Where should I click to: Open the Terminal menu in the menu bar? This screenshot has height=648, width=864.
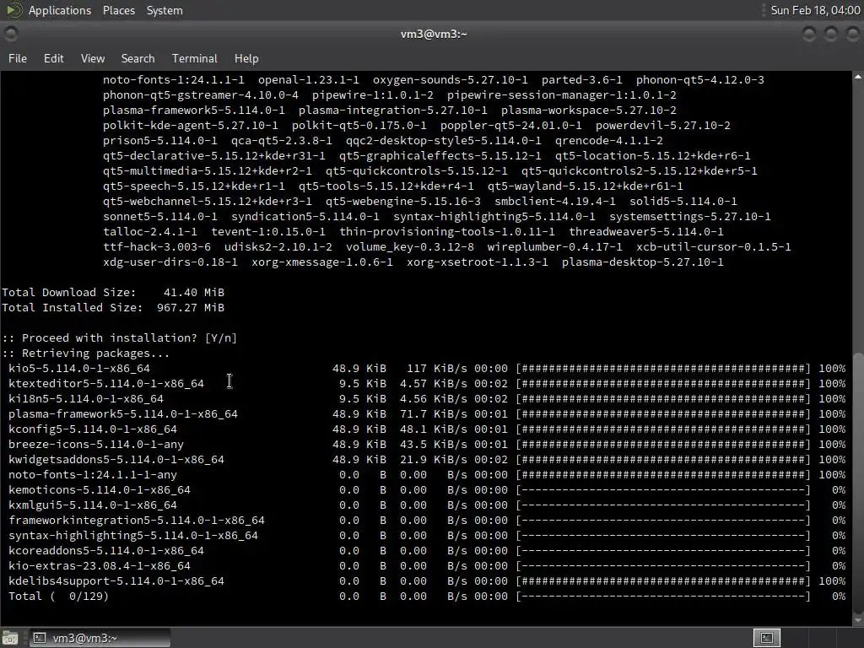(x=195, y=58)
